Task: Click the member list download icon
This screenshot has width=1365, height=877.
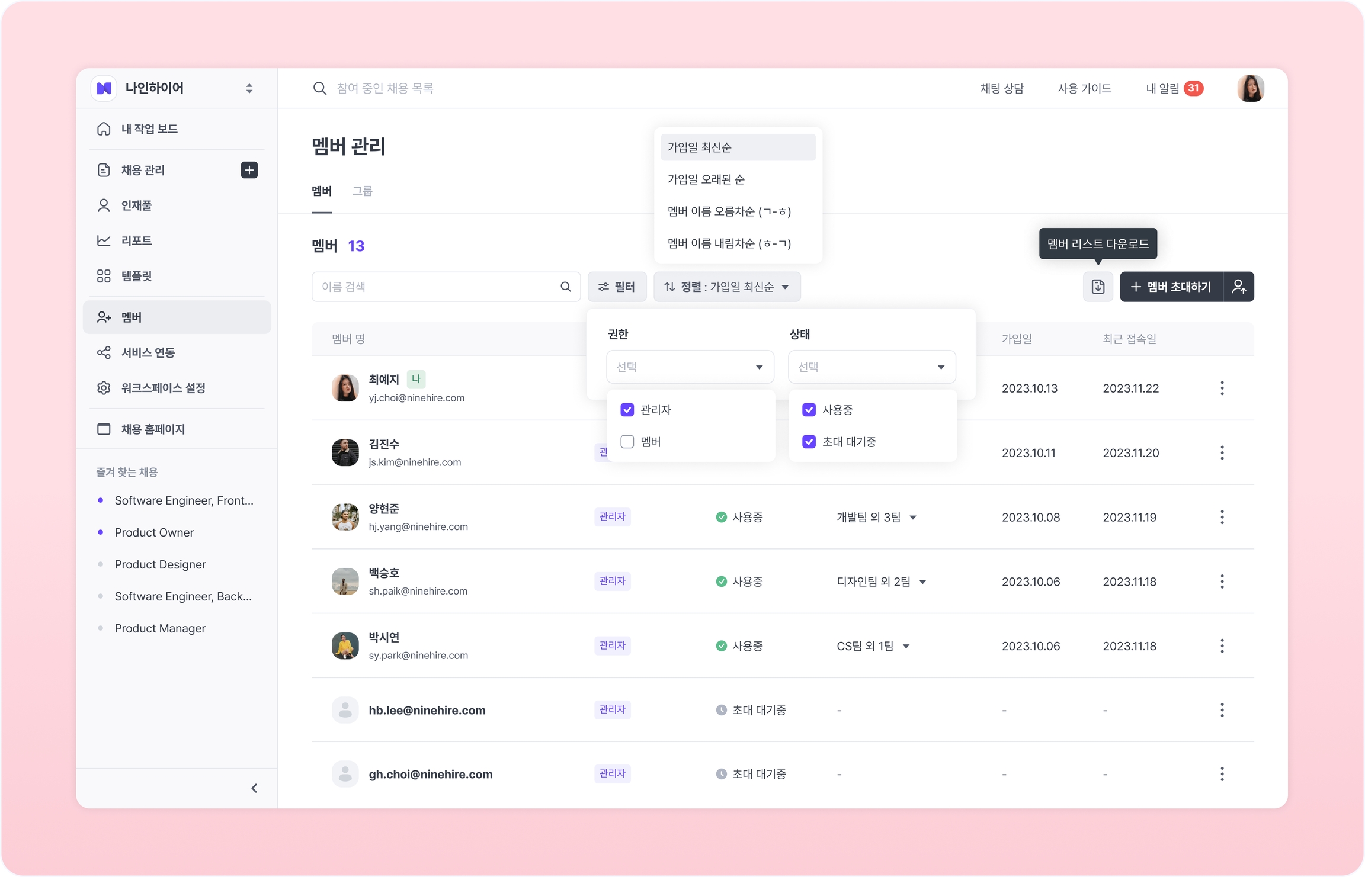Action: [x=1098, y=287]
